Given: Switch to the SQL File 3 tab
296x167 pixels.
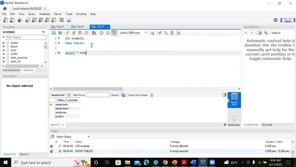Looking at the screenshot, I should 57,27.
